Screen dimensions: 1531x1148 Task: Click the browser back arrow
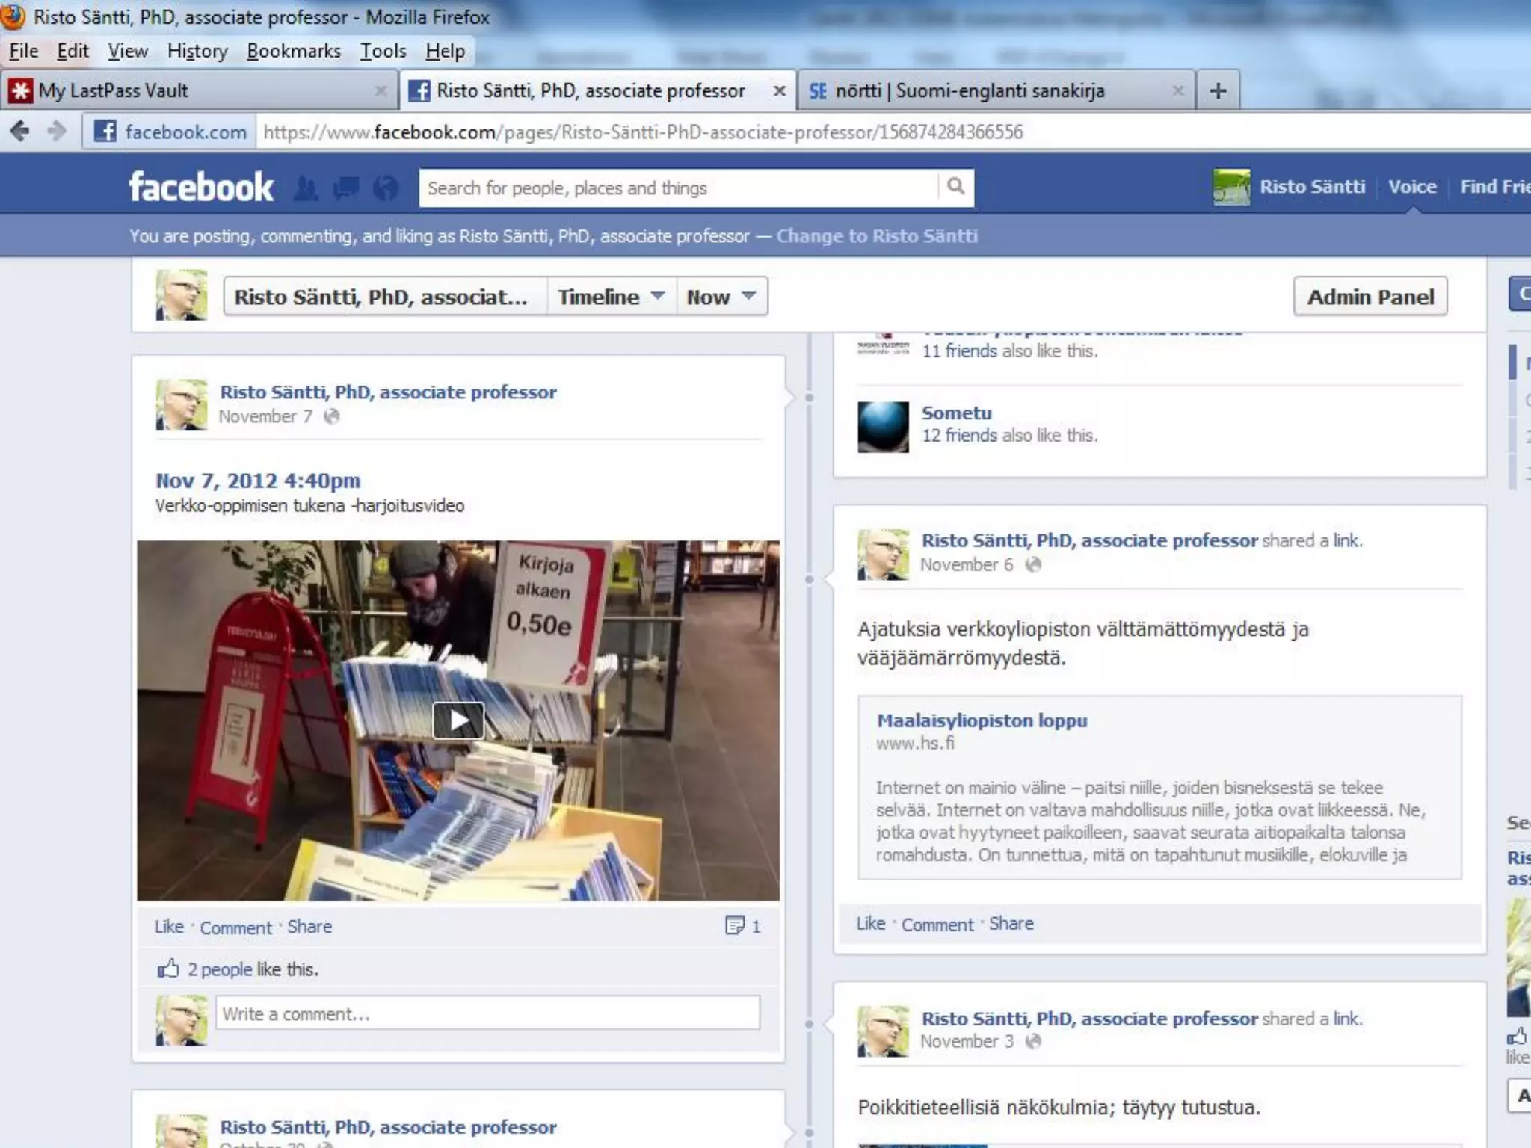20,132
